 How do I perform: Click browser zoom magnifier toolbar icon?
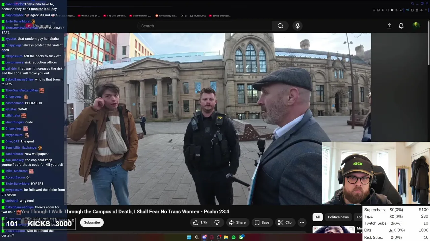pos(374,10)
